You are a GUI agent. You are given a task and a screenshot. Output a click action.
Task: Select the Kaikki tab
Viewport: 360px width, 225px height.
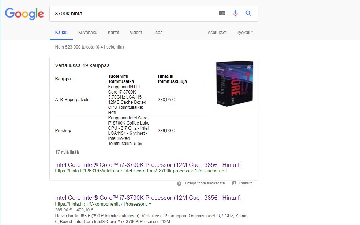(61, 33)
